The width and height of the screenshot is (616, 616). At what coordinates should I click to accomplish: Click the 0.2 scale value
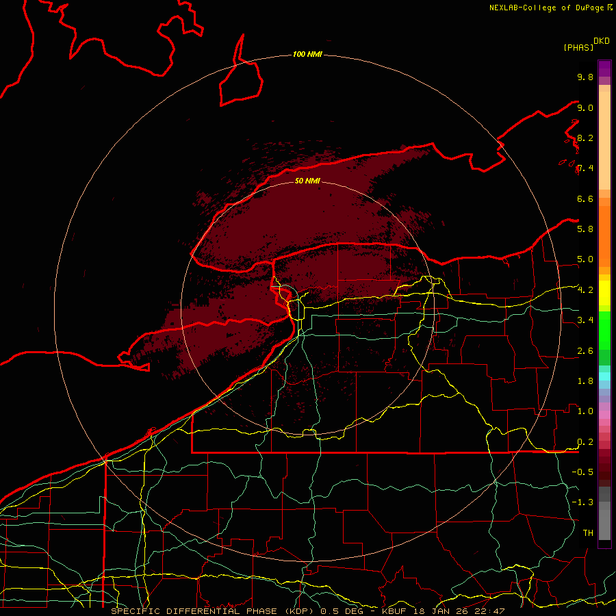(x=585, y=441)
